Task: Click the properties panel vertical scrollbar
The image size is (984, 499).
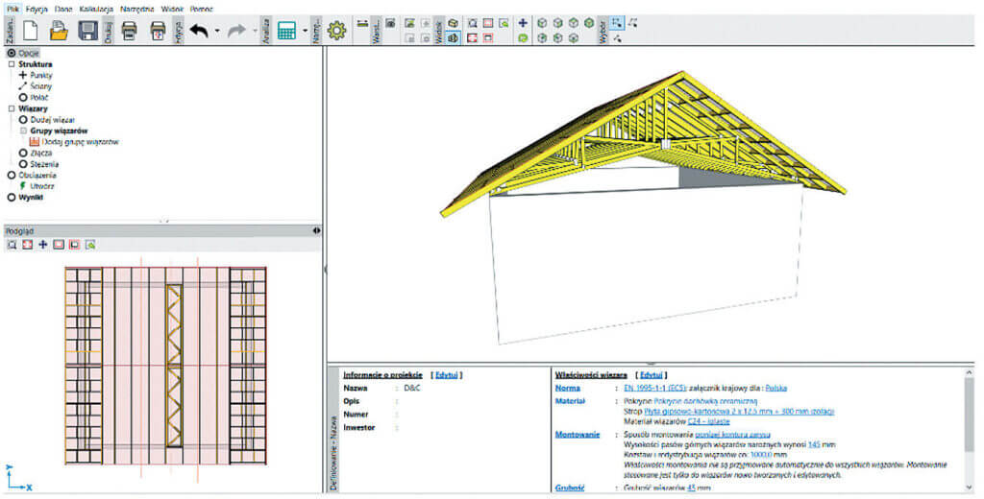Action: tap(970, 414)
